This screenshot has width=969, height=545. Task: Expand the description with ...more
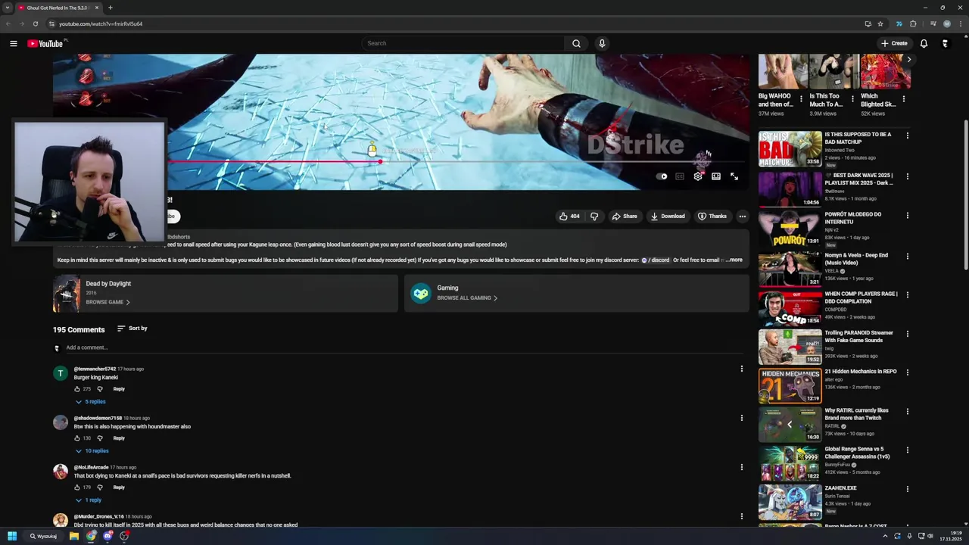click(x=734, y=260)
